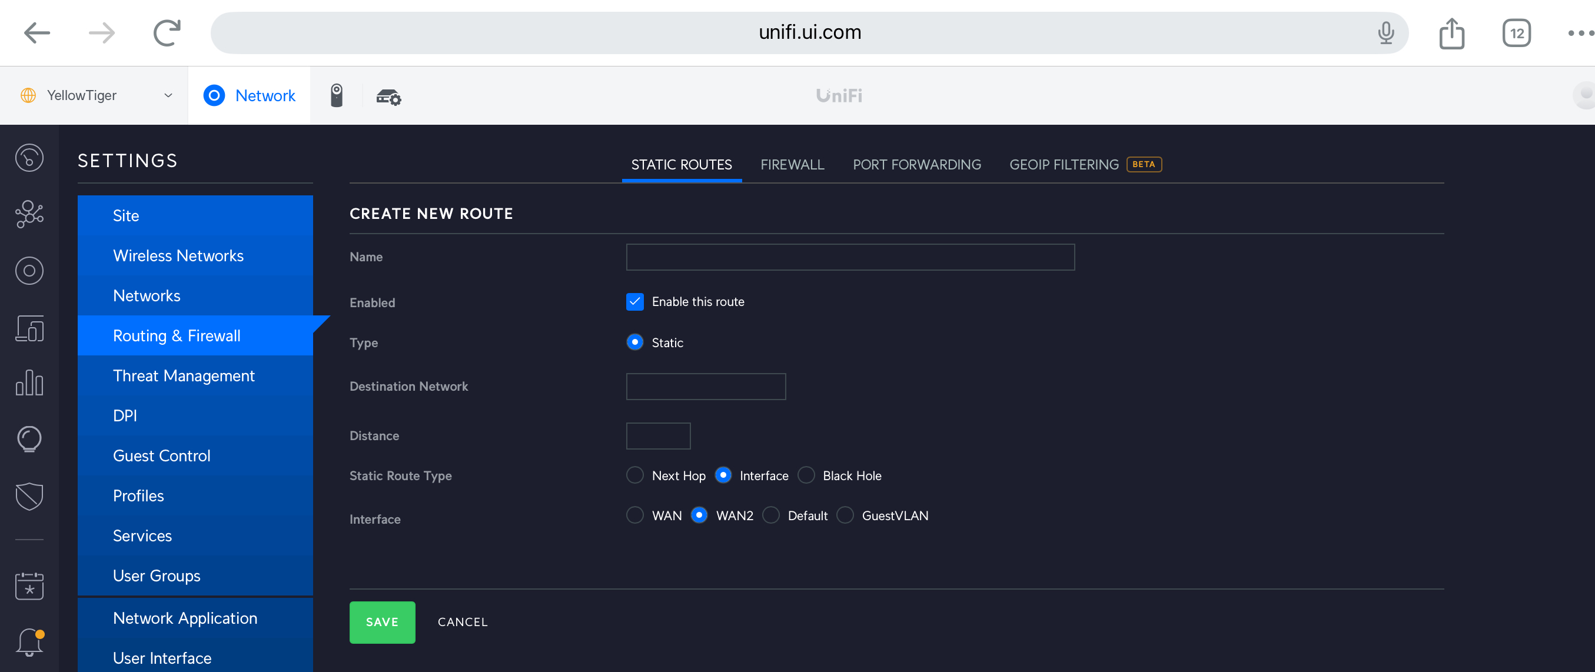
Task: Open Site settings in the menu
Action: tap(195, 215)
